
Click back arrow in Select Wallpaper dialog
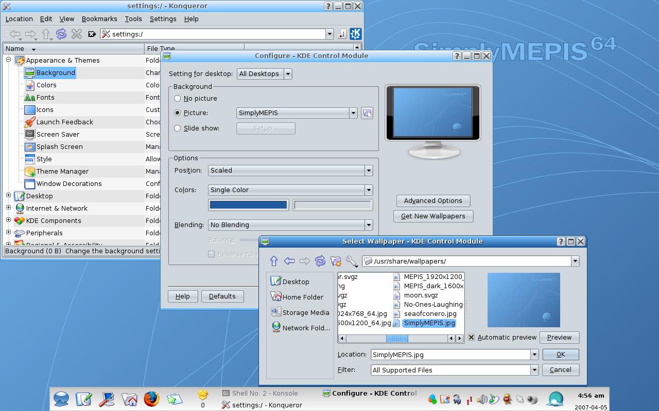pos(289,261)
